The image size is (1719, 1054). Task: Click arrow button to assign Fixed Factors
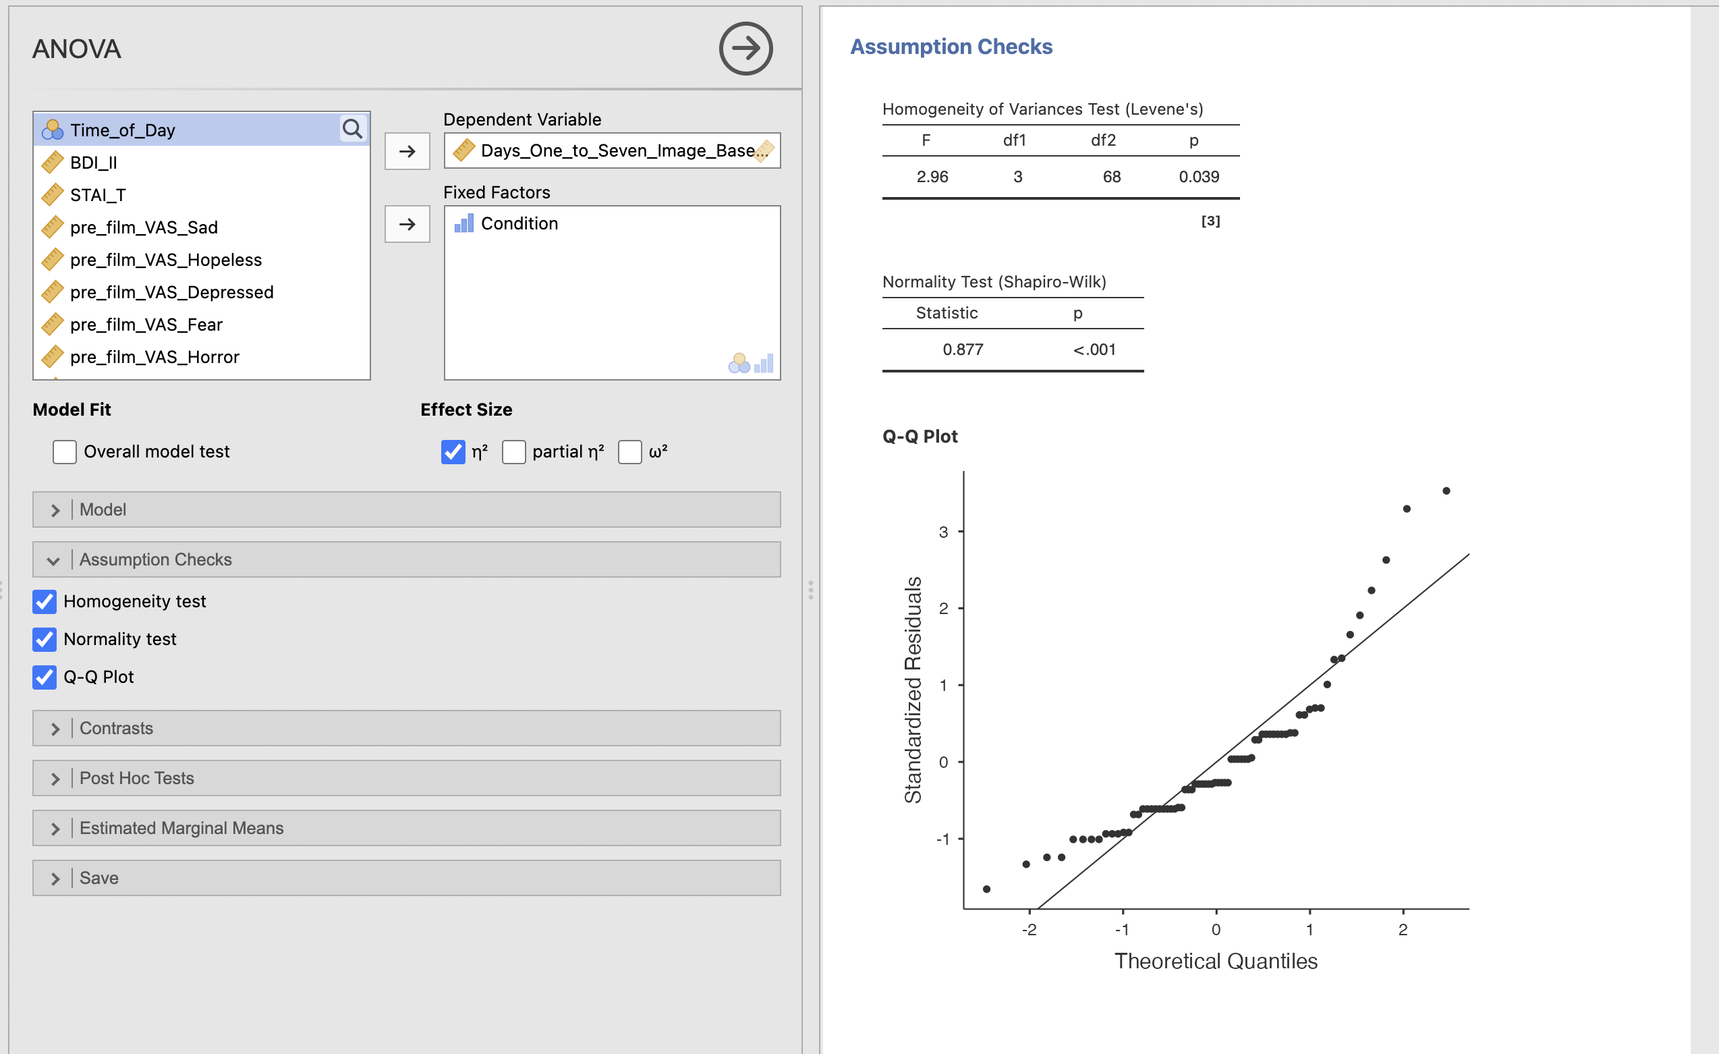(407, 224)
